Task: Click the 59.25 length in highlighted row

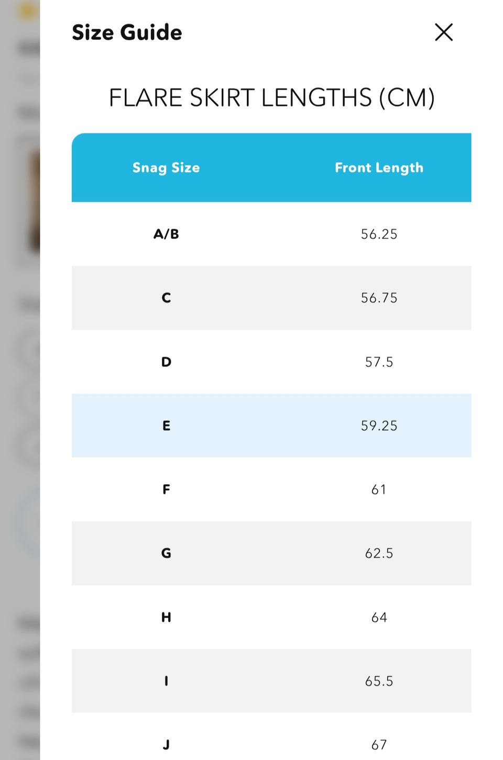Action: (379, 426)
